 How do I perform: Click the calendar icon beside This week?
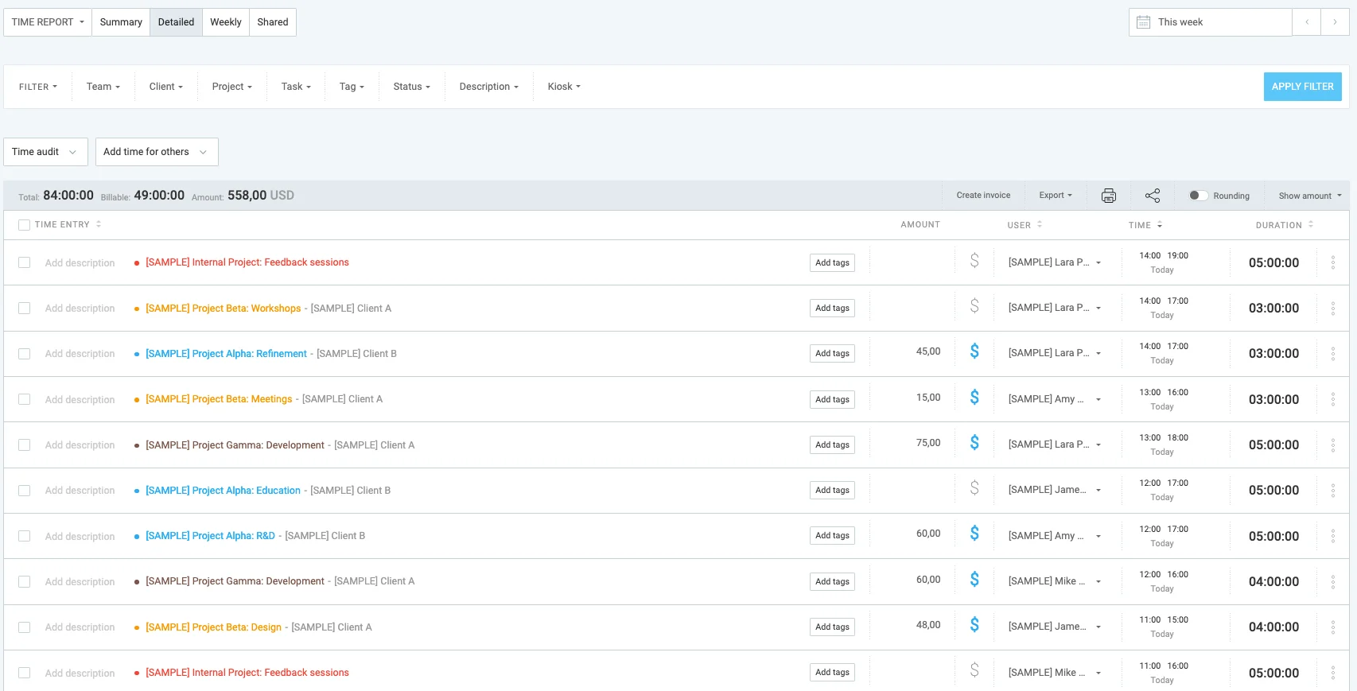[1143, 22]
